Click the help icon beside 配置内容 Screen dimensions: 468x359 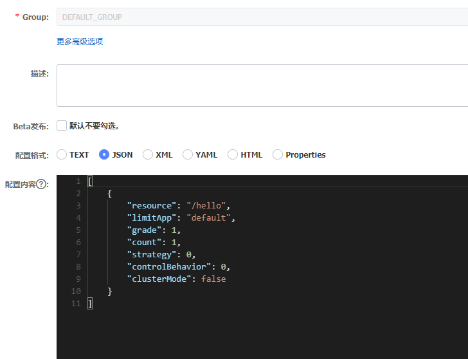coord(41,184)
